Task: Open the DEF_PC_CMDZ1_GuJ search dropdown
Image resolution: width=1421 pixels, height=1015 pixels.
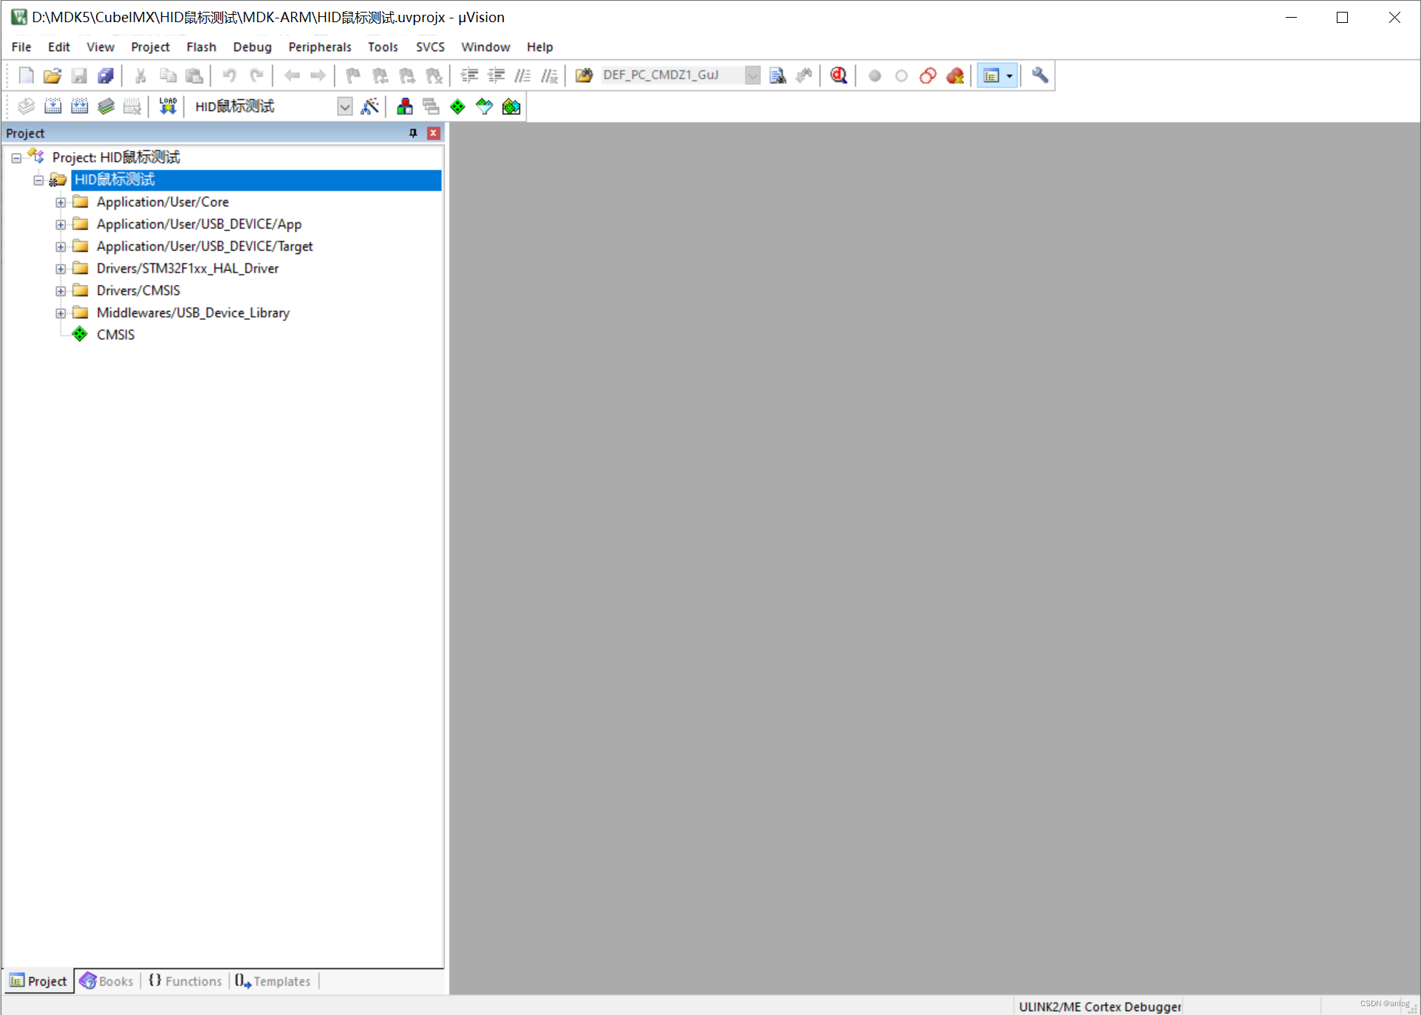Action: point(752,75)
